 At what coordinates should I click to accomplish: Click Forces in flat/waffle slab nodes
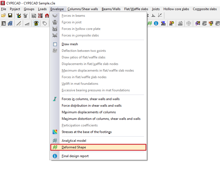pos(98,77)
